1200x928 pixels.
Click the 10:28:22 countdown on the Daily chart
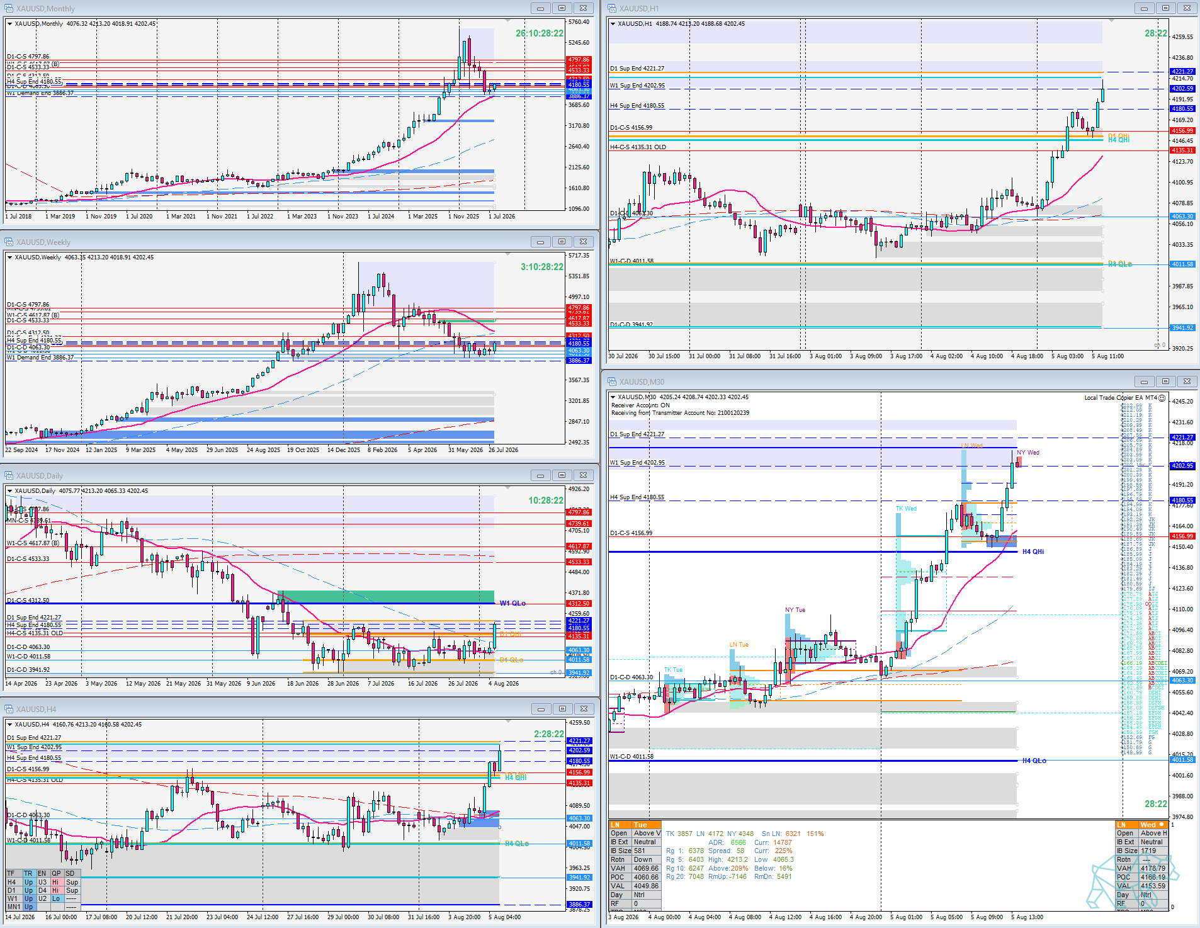pos(546,501)
